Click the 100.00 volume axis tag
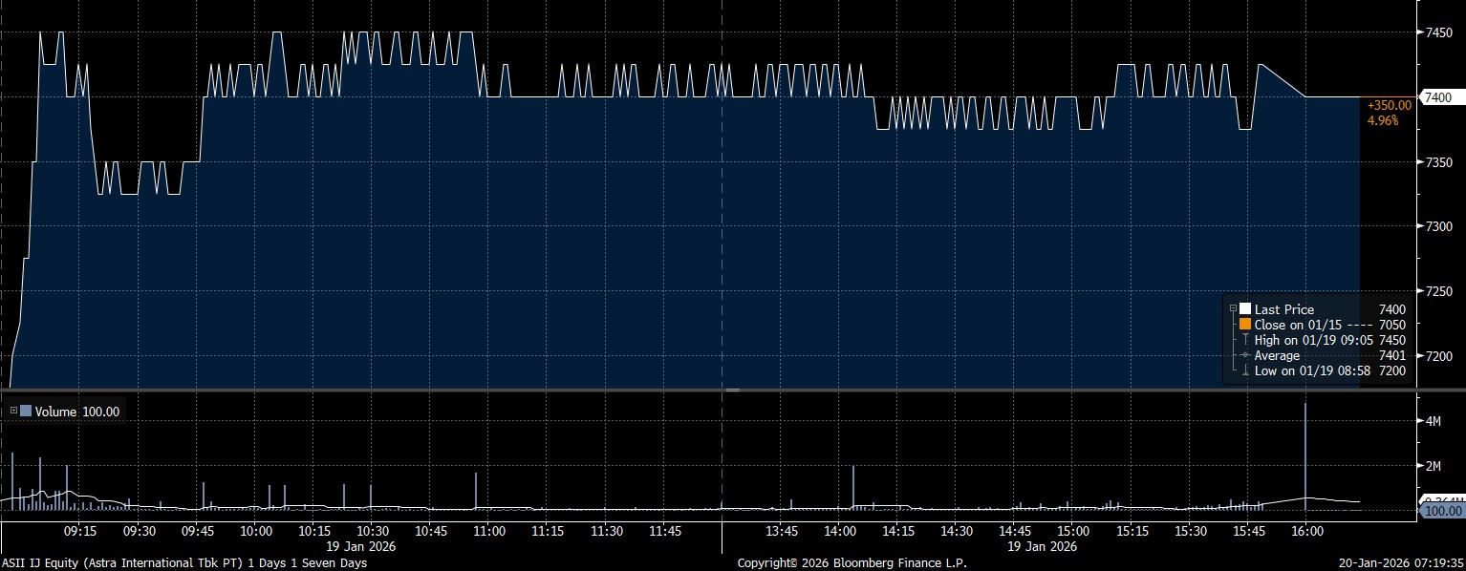 click(x=1442, y=511)
